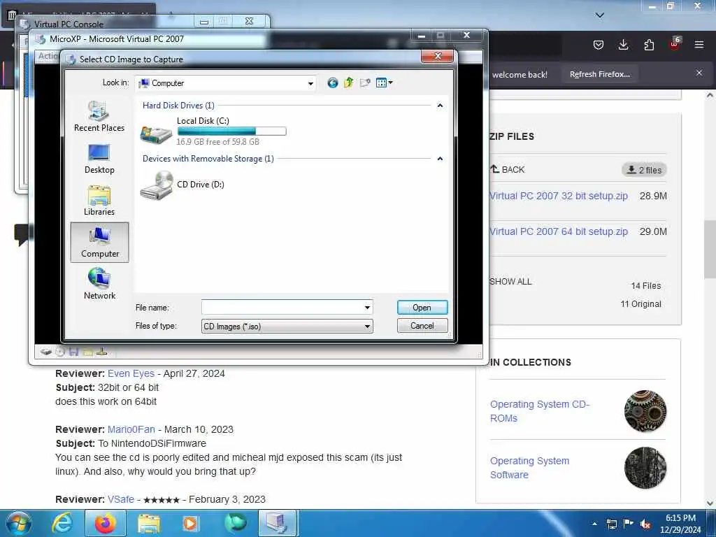The width and height of the screenshot is (716, 537).
Task: Download Virtual PC 2007 64 bit setup.zip
Action: [559, 231]
